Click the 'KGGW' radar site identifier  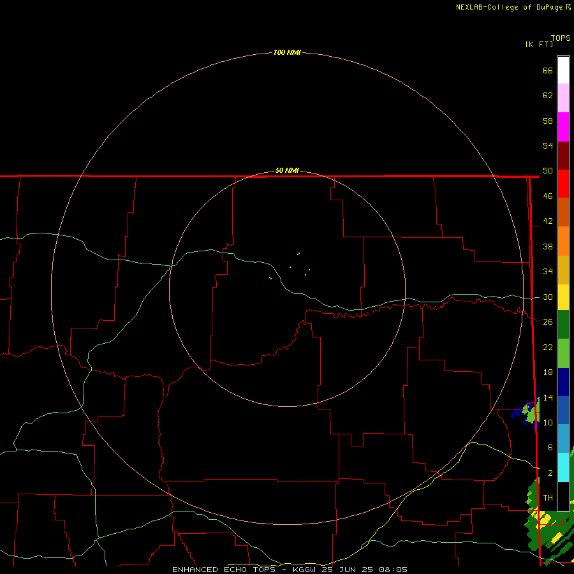[305, 570]
